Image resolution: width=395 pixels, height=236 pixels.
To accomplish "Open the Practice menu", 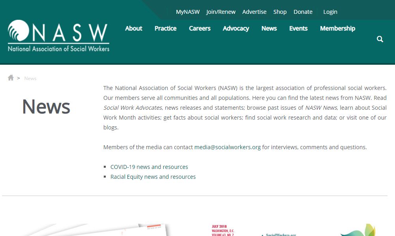I will click(x=165, y=28).
